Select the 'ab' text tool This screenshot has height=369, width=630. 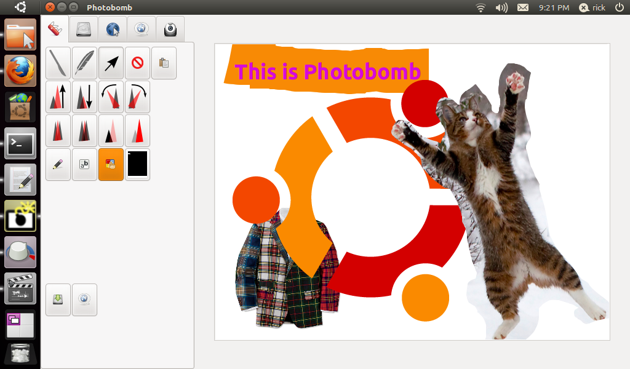85,164
